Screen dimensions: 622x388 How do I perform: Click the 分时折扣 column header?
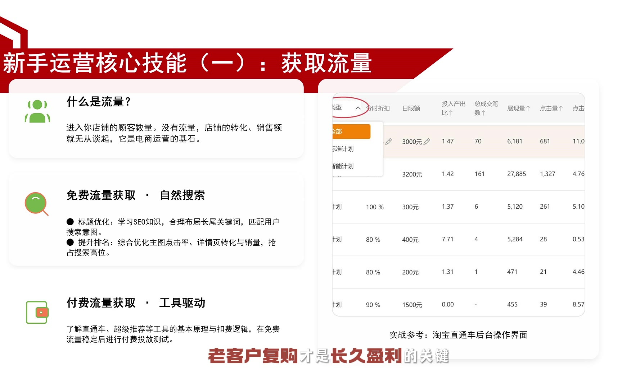coord(378,108)
